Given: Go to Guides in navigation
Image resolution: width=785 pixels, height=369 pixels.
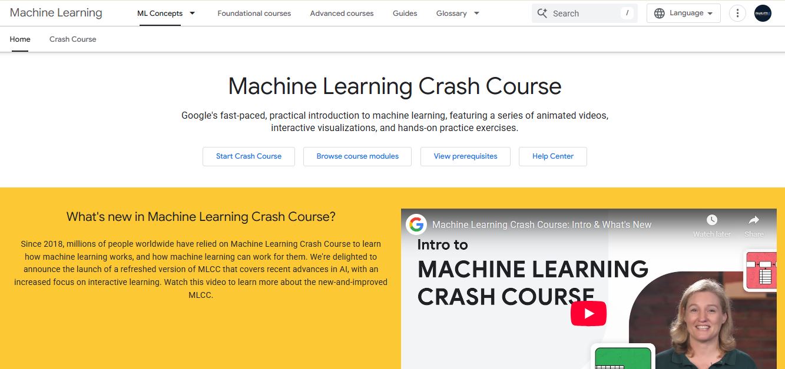Looking at the screenshot, I should point(405,13).
